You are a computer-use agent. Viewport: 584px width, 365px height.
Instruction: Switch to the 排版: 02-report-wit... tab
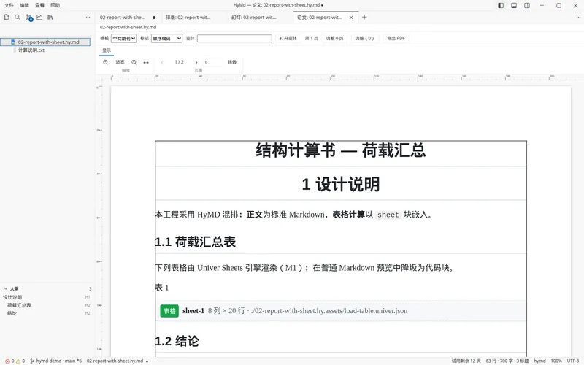point(194,17)
